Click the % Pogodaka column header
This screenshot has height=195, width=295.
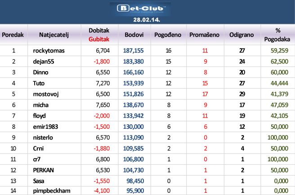point(277,35)
